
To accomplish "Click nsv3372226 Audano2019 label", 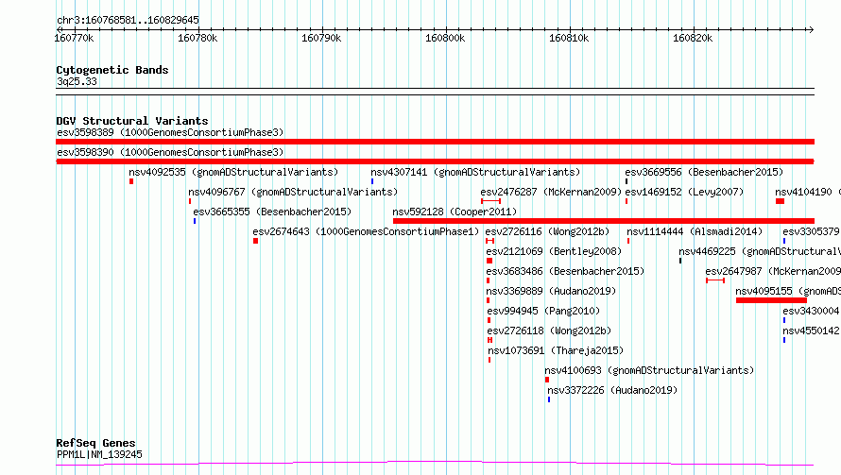I will pos(612,390).
